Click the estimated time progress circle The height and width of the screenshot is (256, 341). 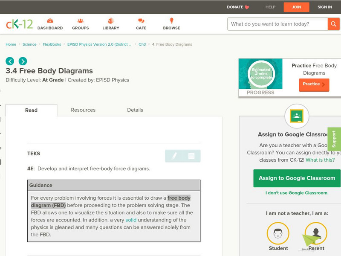point(260,73)
